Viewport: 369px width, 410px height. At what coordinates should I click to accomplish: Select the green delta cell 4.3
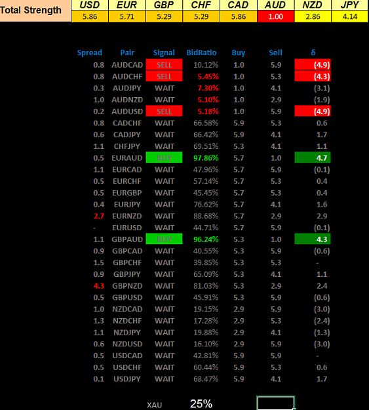point(313,239)
